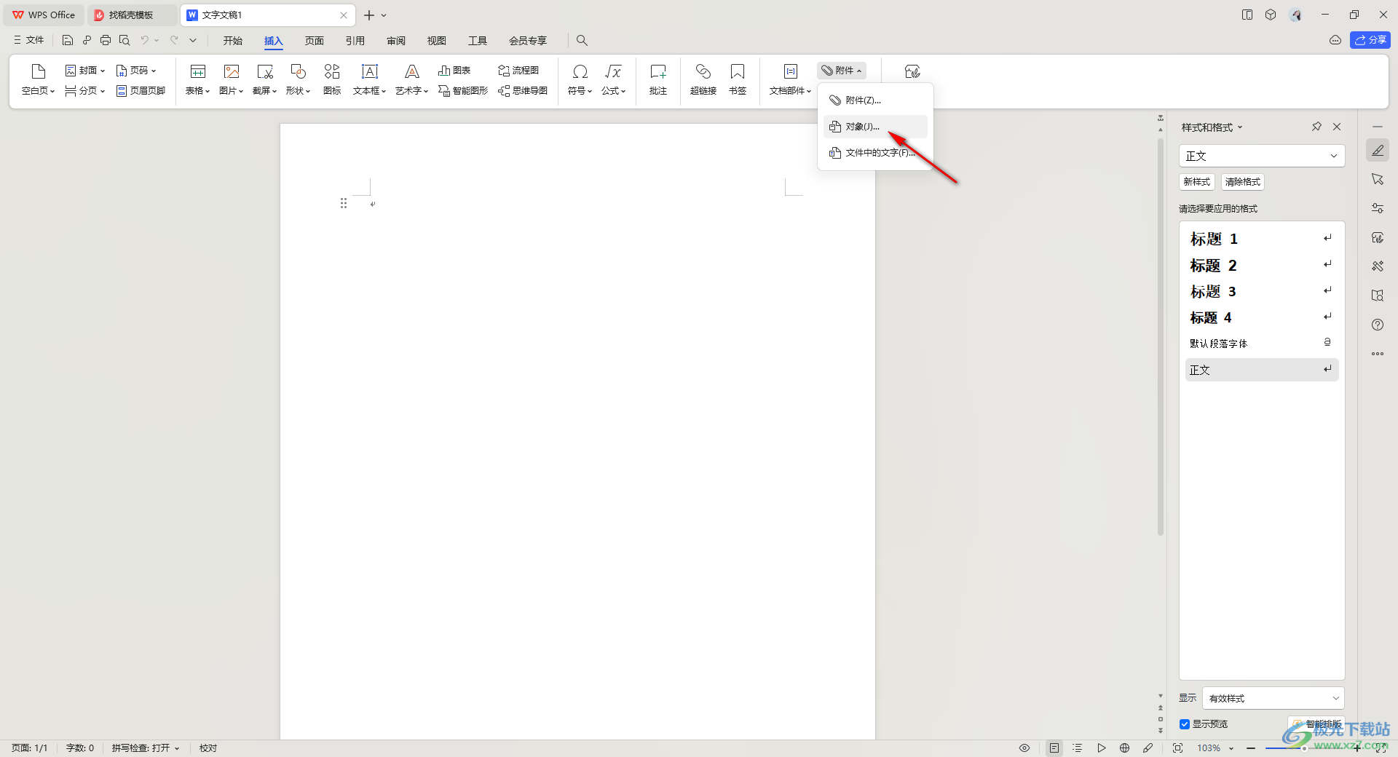Viewport: 1398px width, 757px height.
Task: Open the shapes tool
Action: [x=298, y=79]
